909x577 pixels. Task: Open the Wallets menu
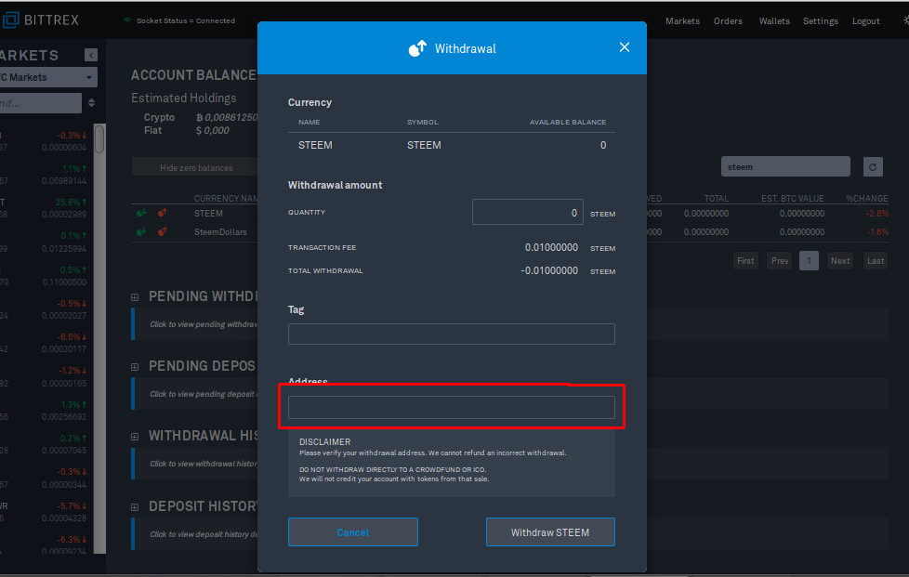[774, 20]
